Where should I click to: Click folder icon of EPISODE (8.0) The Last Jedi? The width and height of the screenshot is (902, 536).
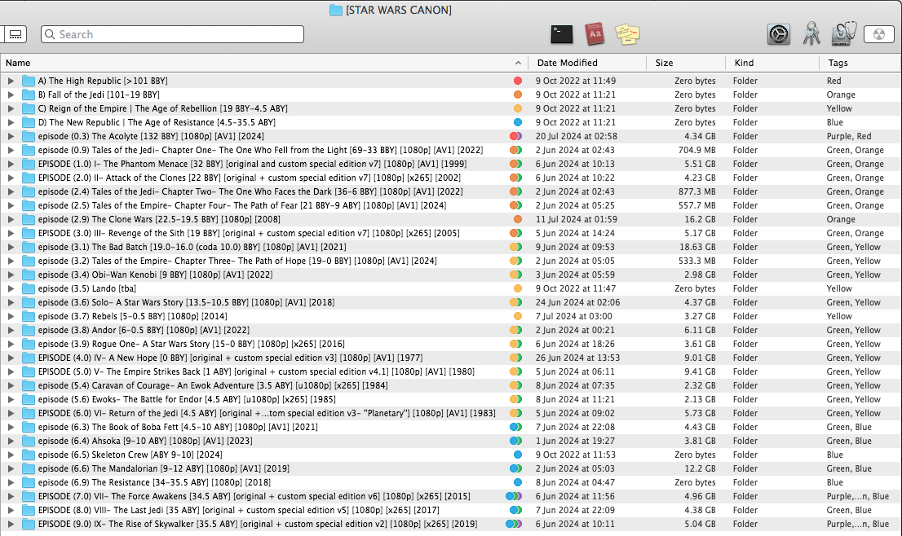(x=29, y=510)
